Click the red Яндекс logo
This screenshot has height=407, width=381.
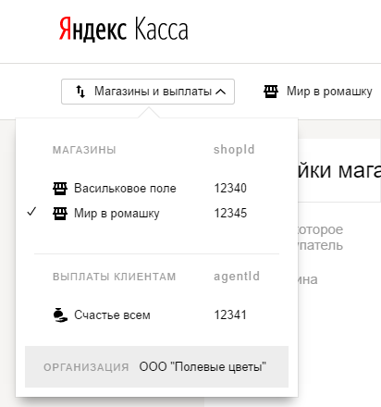(92, 30)
